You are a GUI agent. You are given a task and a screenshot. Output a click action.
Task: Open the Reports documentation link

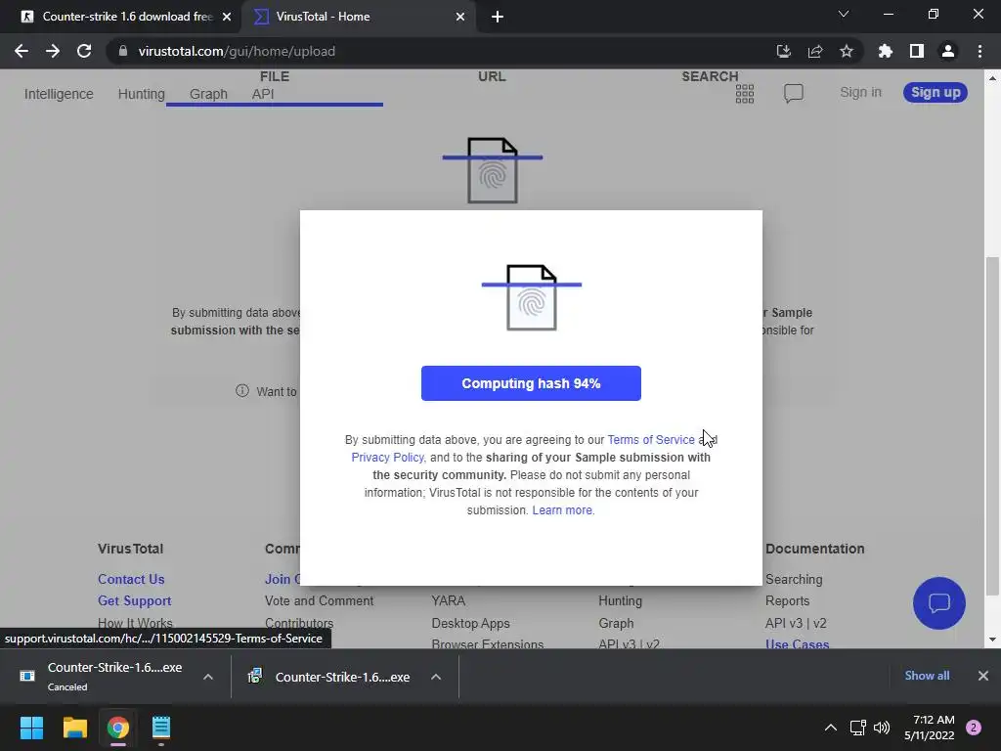[787, 601]
